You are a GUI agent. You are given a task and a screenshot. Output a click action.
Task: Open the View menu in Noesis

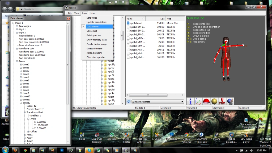77,13
